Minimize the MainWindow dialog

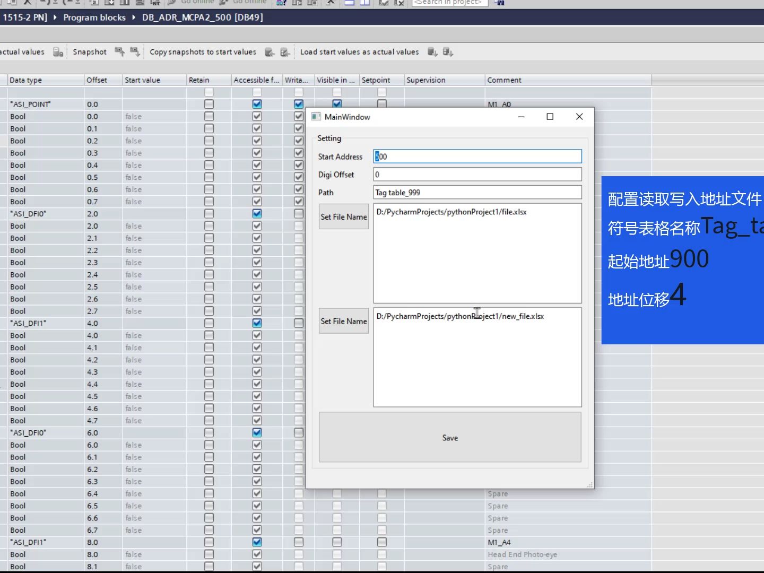(x=521, y=117)
